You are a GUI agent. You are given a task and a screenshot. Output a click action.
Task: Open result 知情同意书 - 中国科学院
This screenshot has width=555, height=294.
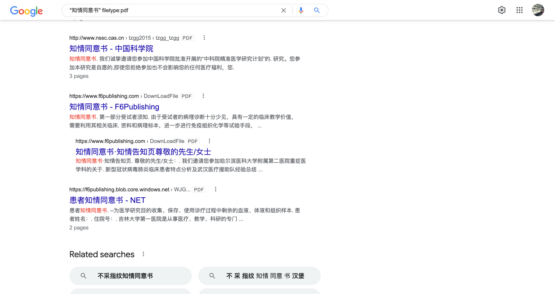click(111, 49)
